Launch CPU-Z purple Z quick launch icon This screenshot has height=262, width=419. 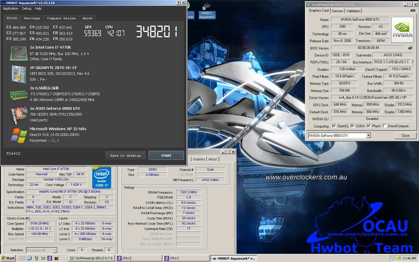[50, 258]
